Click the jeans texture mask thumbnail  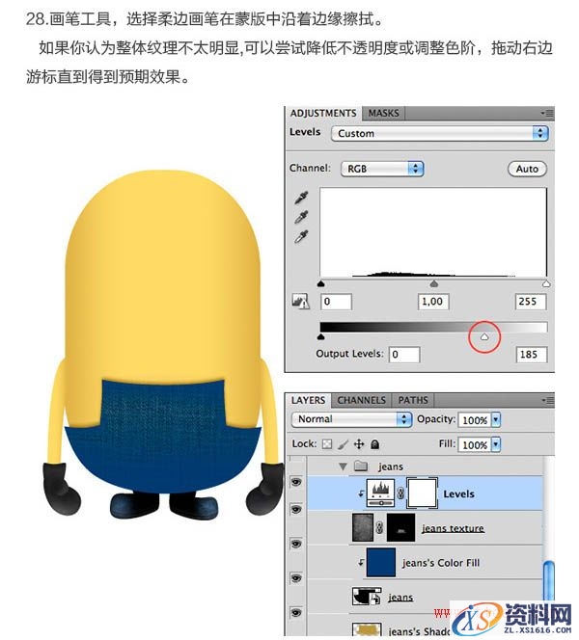pyautogui.click(x=400, y=527)
